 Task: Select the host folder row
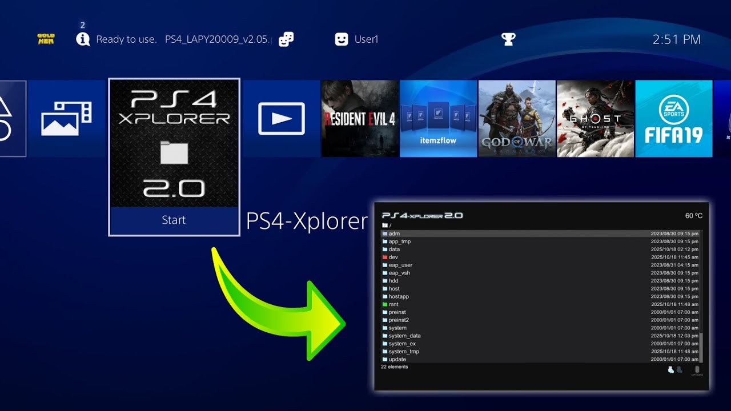pyautogui.click(x=540, y=289)
